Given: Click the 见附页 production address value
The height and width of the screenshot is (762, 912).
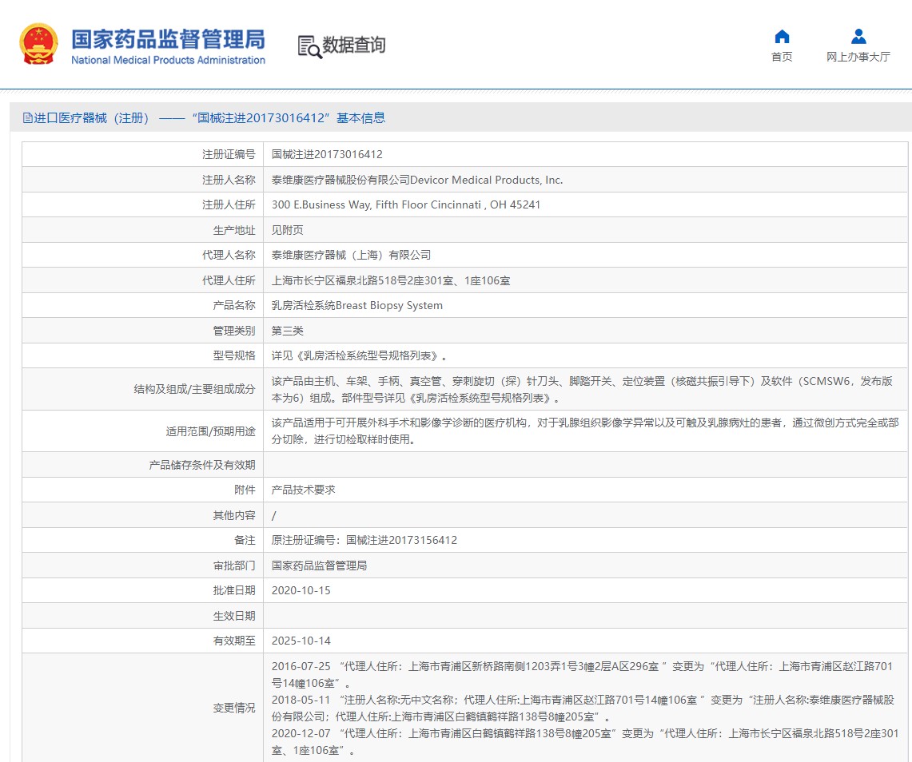Looking at the screenshot, I should [287, 230].
